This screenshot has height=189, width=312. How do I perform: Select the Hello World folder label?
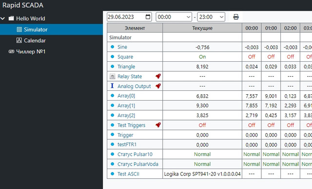point(30,18)
